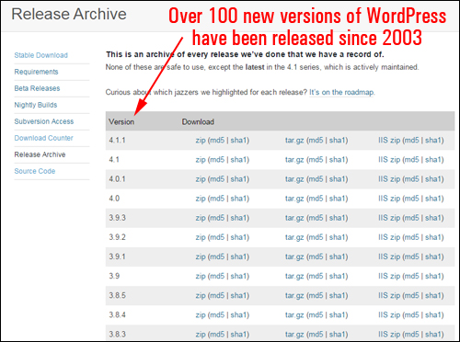This screenshot has height=342, width=460.
Task: Open Download Counter sidebar link
Action: pos(43,138)
